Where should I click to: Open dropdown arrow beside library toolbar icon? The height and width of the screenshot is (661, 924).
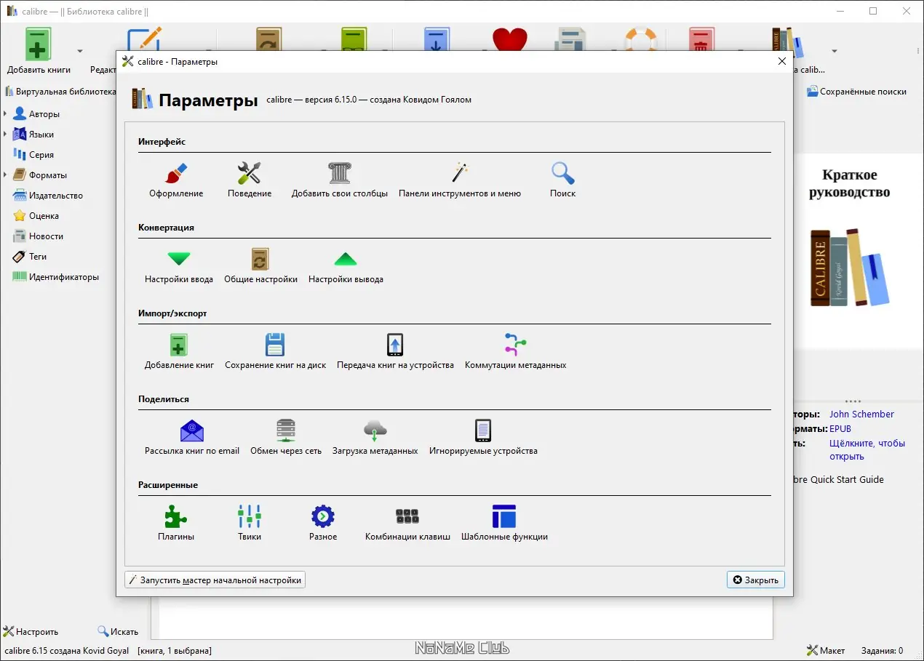coord(835,51)
